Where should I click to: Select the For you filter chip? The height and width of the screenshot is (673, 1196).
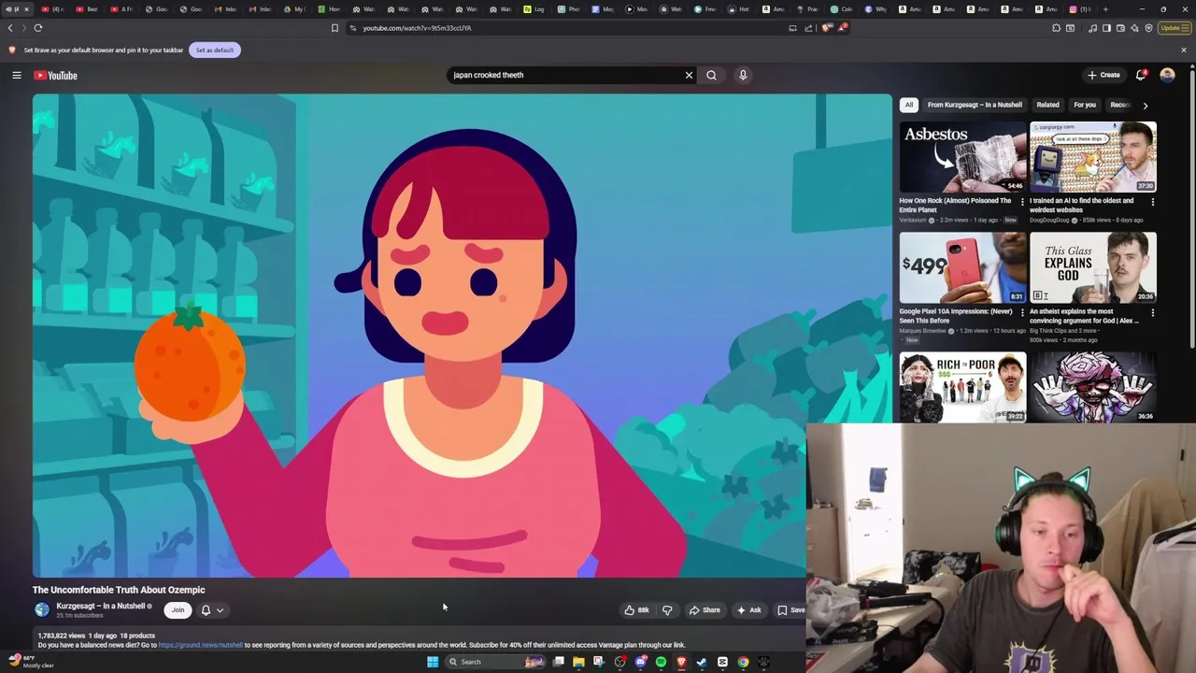[x=1084, y=105]
